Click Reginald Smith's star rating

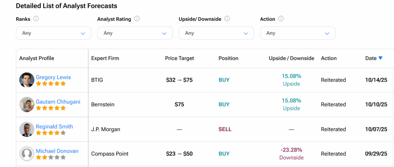coord(51,133)
